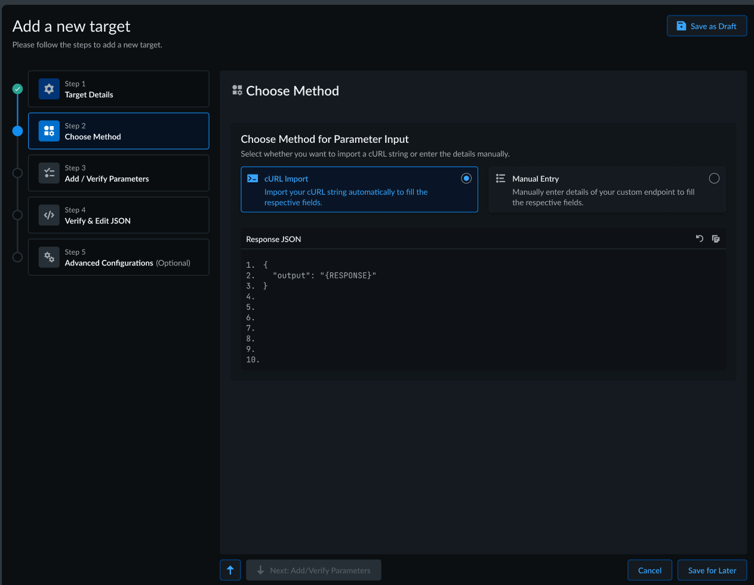Copy the Response JSON content

(x=716, y=239)
